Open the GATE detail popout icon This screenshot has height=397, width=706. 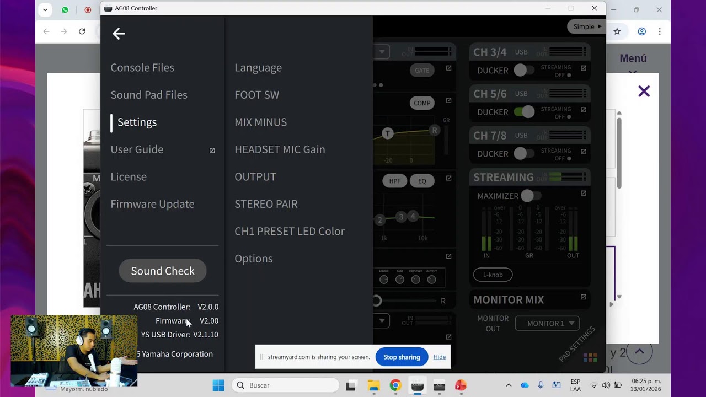click(x=448, y=68)
